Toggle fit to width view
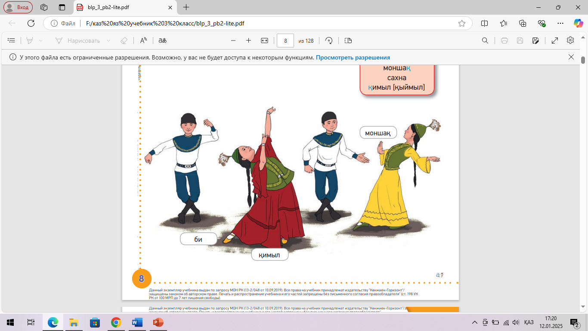 (264, 41)
